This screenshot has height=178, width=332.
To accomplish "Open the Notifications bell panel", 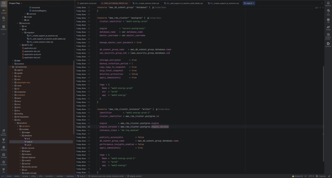I will click(x=328, y=4).
